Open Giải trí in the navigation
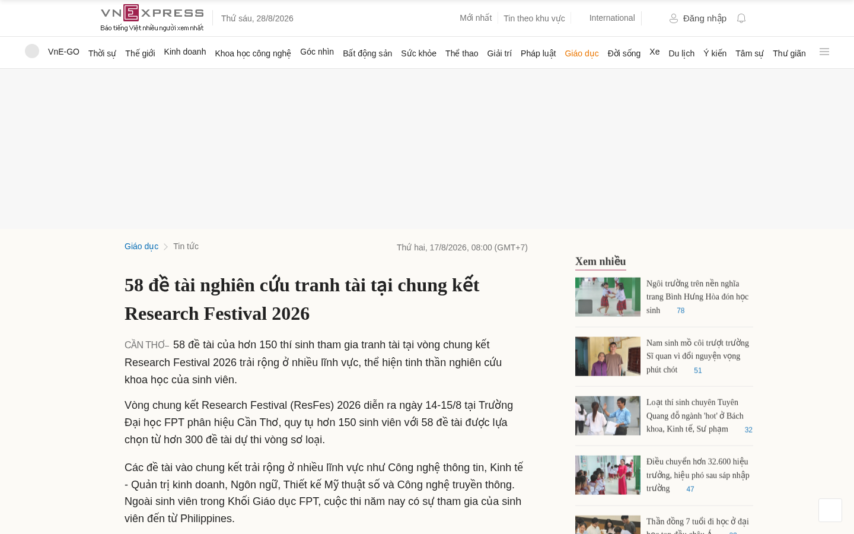This screenshot has width=854, height=534. click(499, 53)
